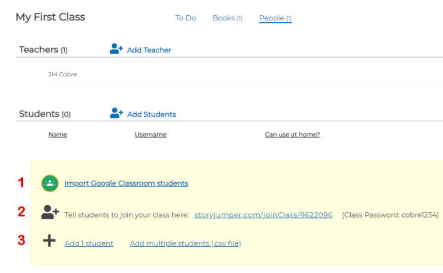Click the Add Teacher link
Image resolution: width=443 pixels, height=273 pixels.
coord(149,50)
